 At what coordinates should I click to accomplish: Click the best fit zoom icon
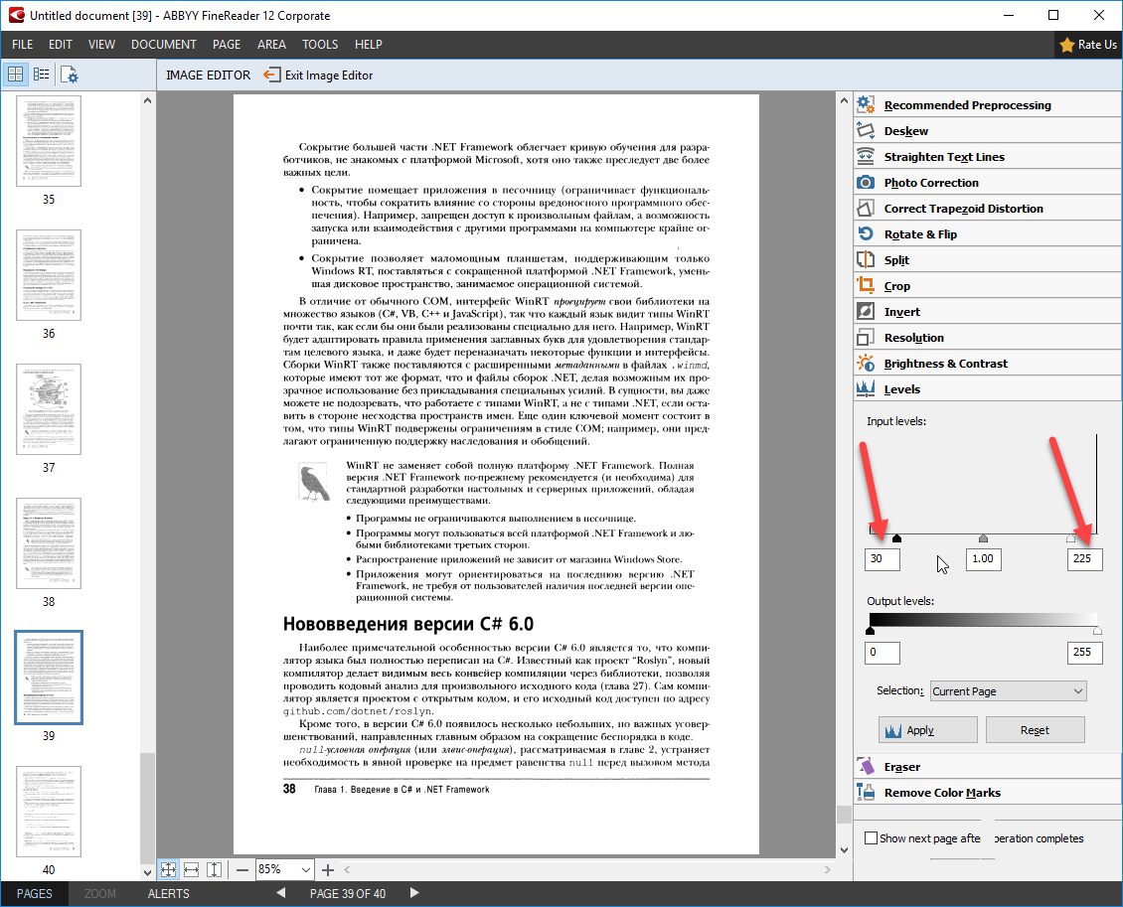[x=168, y=870]
